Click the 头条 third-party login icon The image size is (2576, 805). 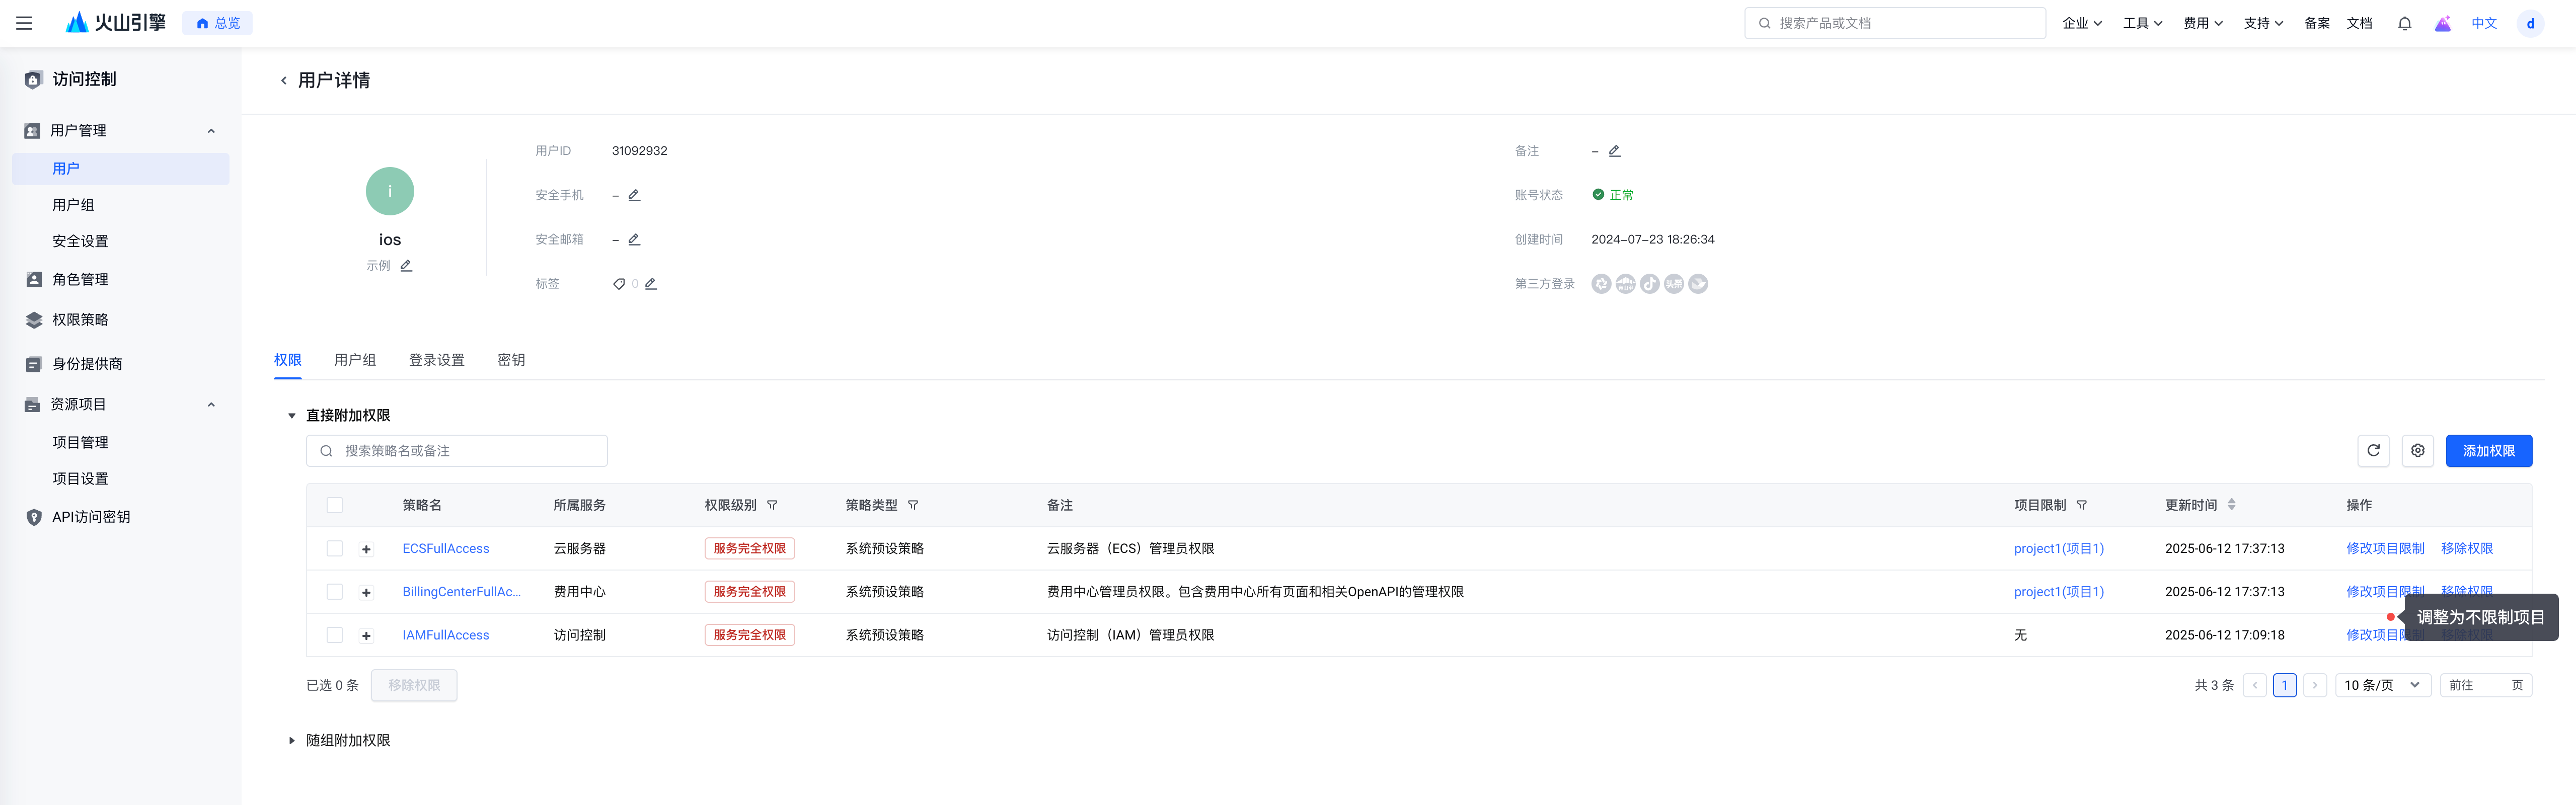pyautogui.click(x=1674, y=284)
